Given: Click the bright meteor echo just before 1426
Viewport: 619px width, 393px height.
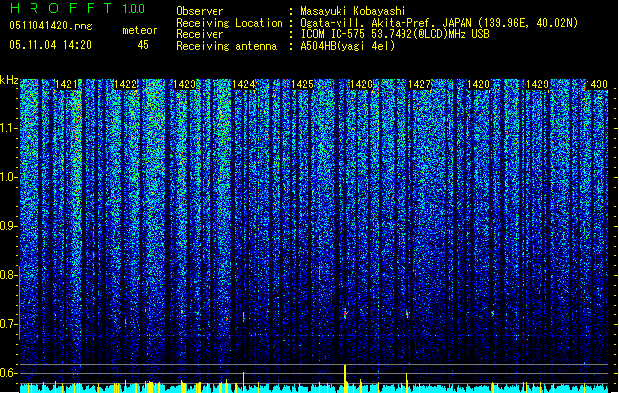Looking at the screenshot, I should [345, 313].
